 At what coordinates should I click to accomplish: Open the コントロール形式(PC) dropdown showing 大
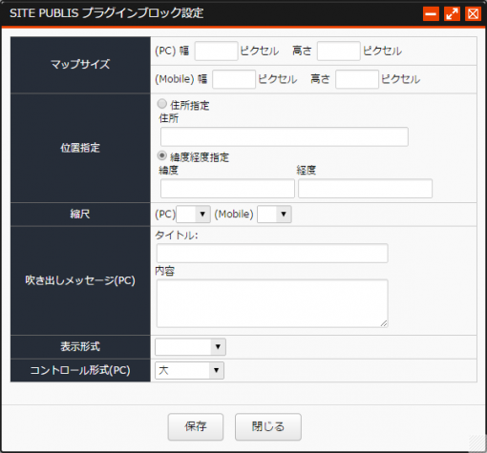pos(189,370)
